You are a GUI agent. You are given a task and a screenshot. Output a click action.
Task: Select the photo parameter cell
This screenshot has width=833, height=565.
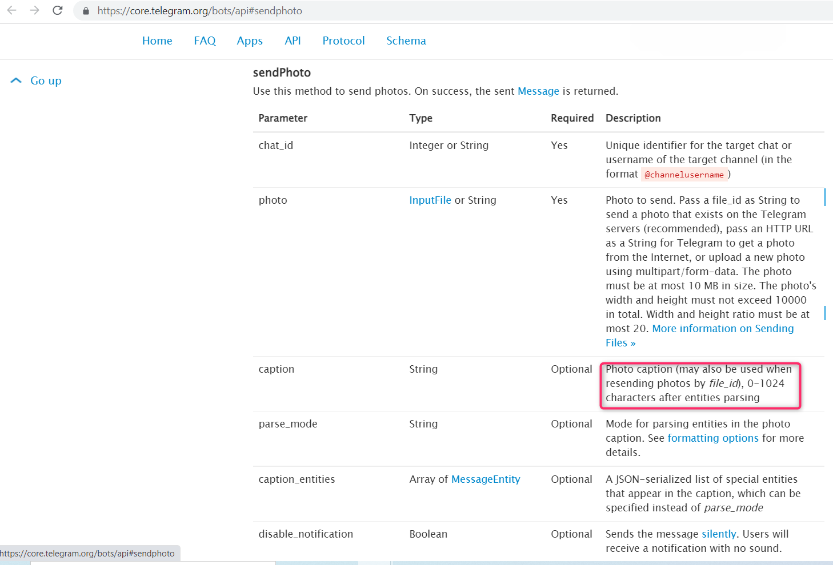click(273, 200)
